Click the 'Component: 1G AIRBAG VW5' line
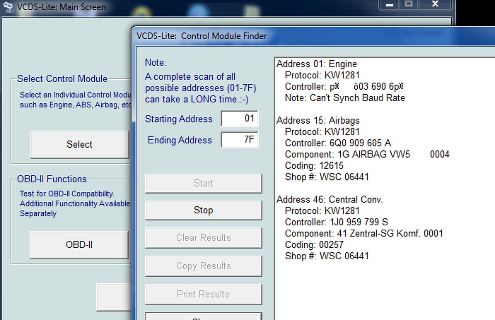 click(x=367, y=155)
